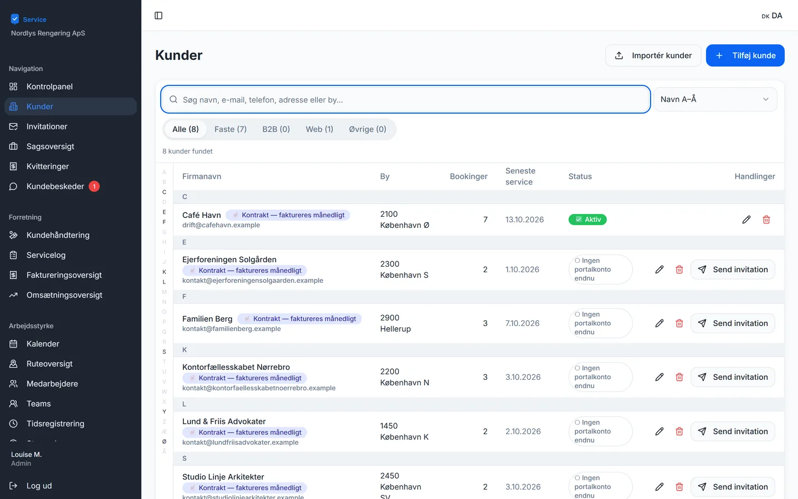Screen dimensions: 798x499
Task: Navigate to Kvitteringer
Action: pos(70,166)
